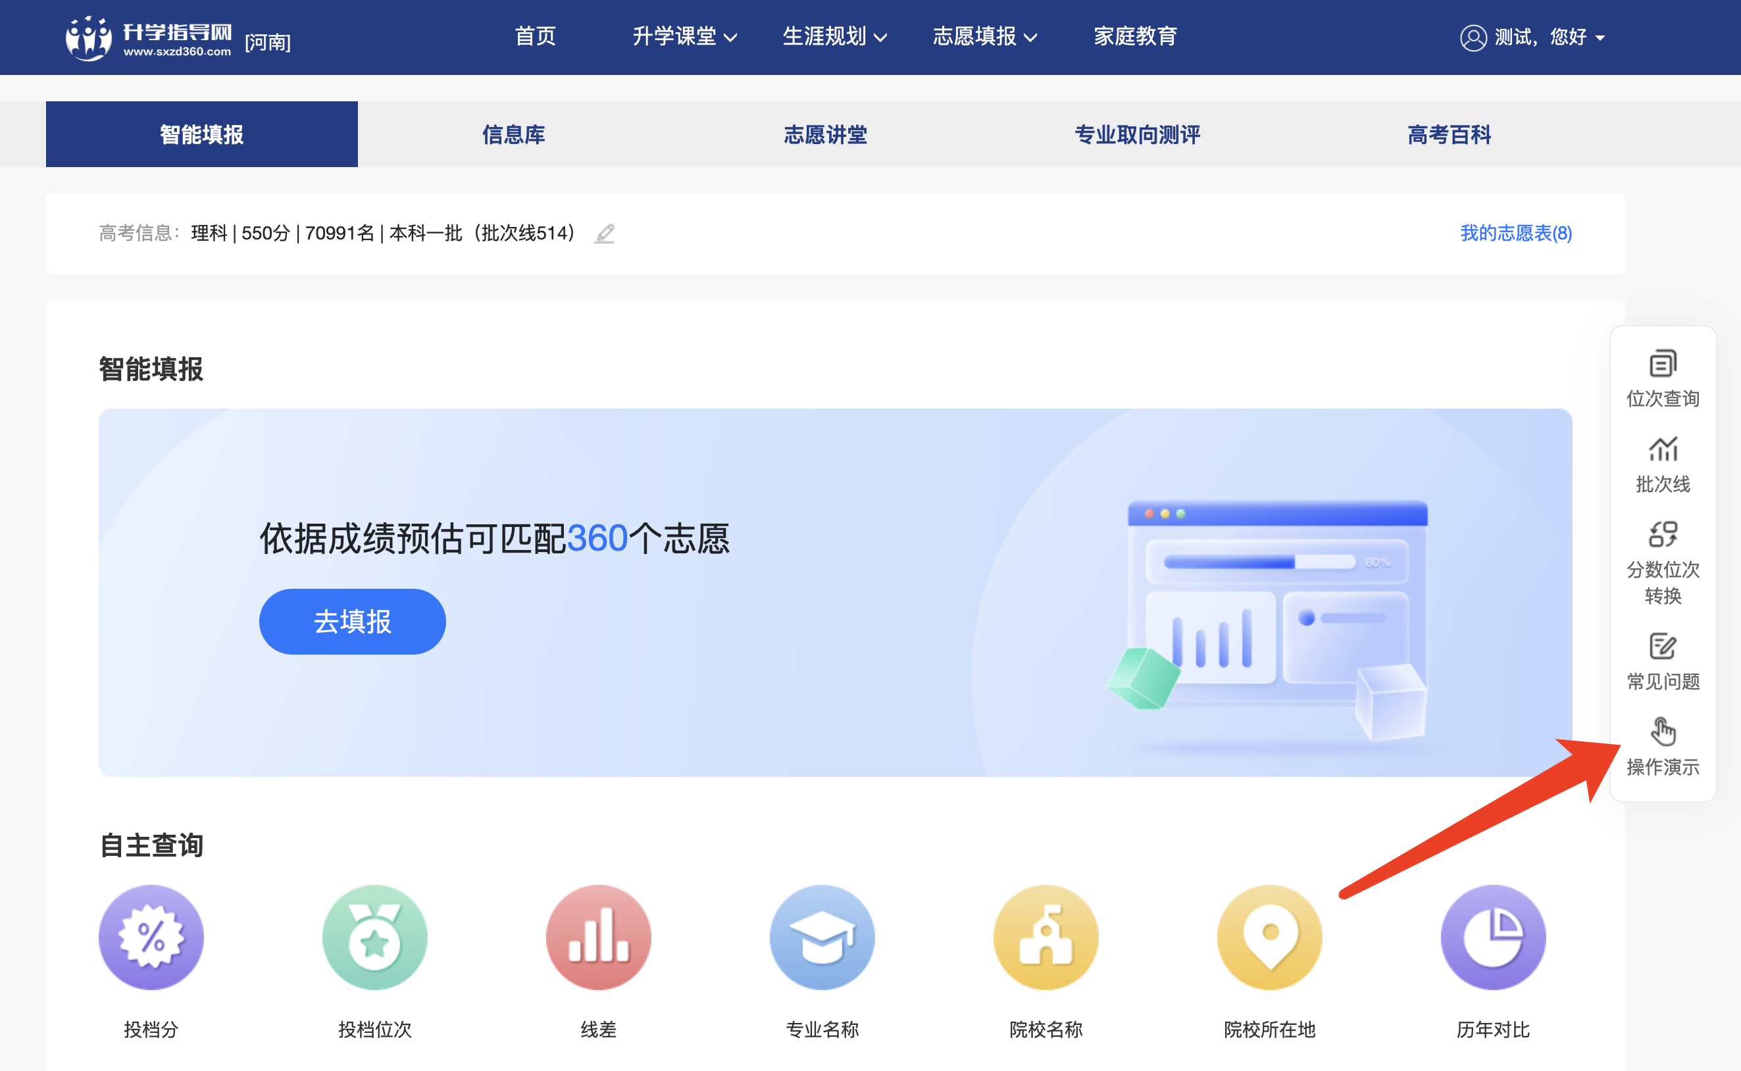Select the 院校名称 school icon
Screen dimensions: 1741x1071
pos(1046,936)
